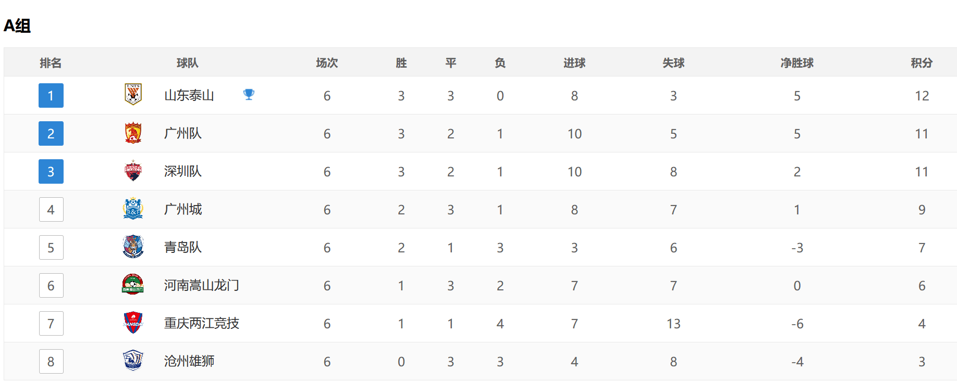Screen dimensions: 957x383
Task: Click the 广州城 R&F blue crest
Action: [x=133, y=209]
